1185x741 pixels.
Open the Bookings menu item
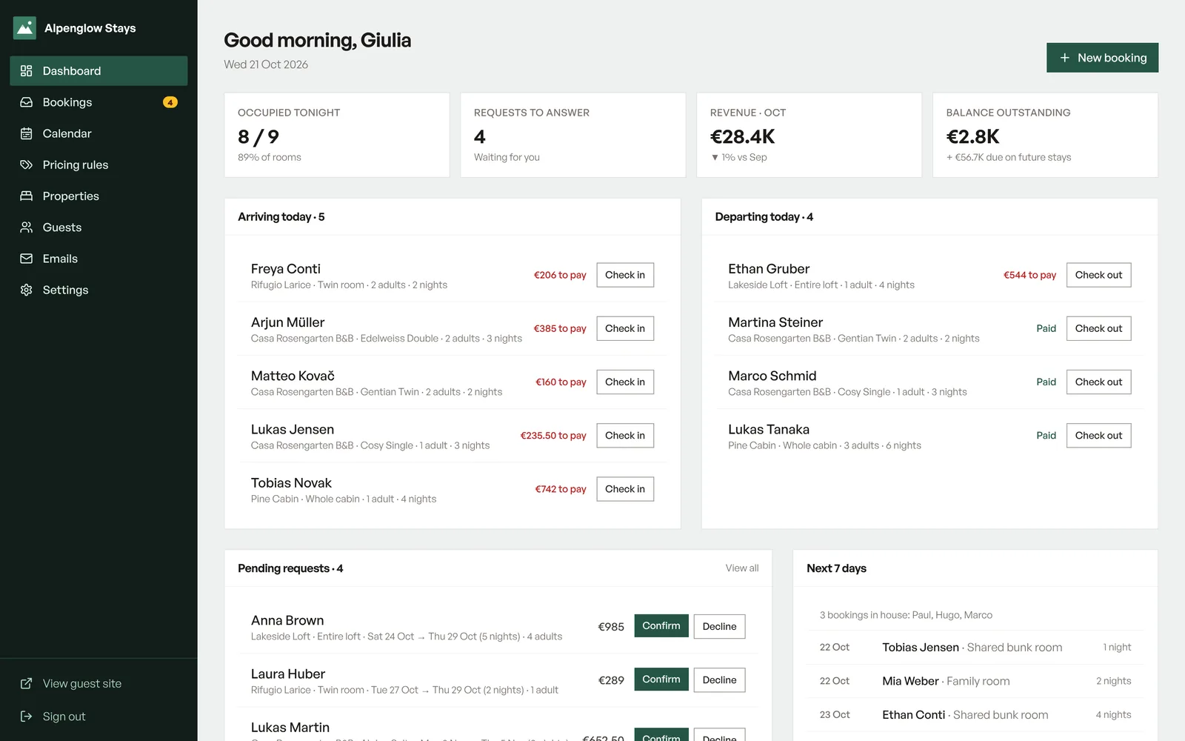(x=99, y=102)
